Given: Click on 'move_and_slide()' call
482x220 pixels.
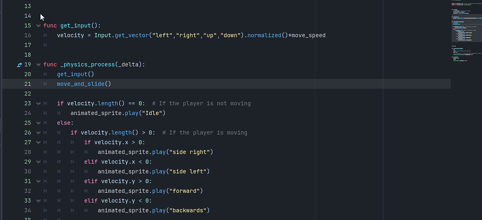Looking at the screenshot, I should click(84, 84).
